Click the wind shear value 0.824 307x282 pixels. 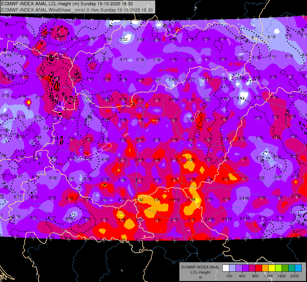tap(173, 80)
